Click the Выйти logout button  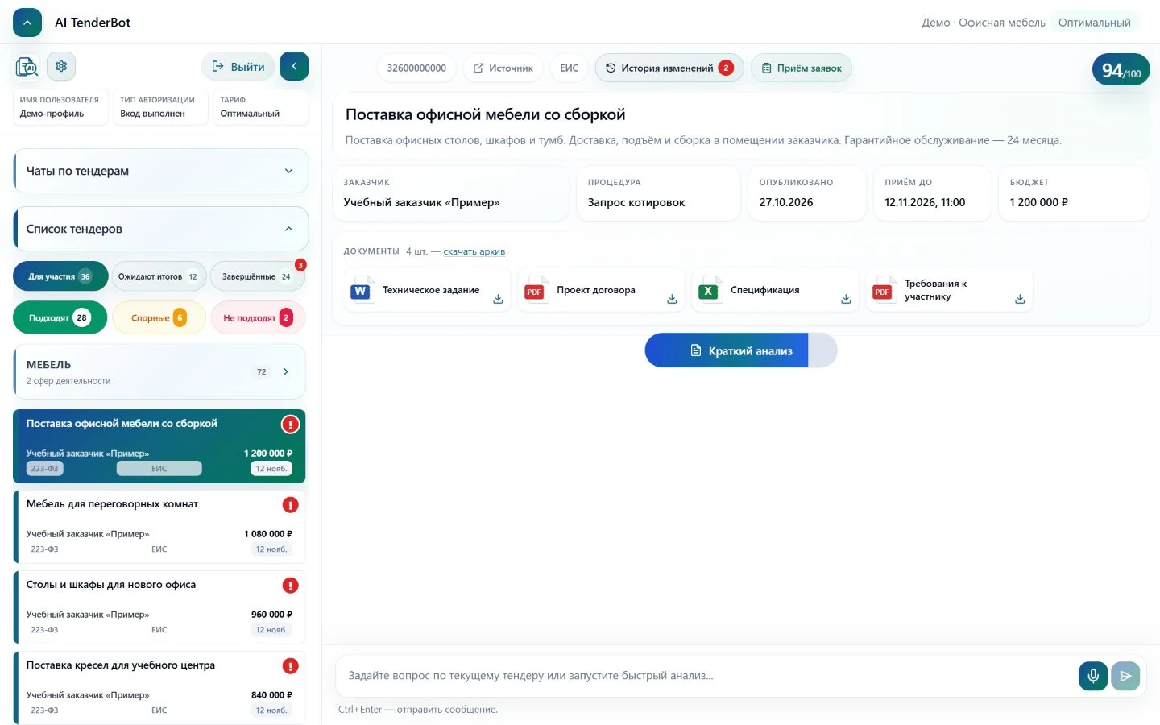click(x=238, y=67)
